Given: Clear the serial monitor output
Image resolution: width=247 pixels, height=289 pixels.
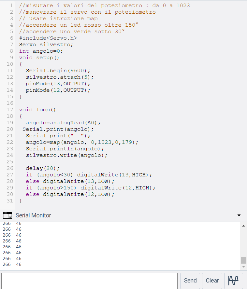Looking at the screenshot, I should (x=212, y=281).
